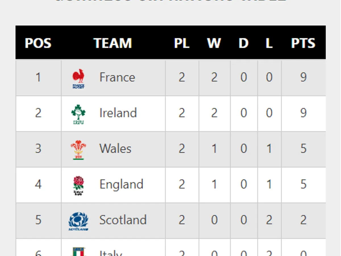341x256 pixels.
Task: Open the England team name link
Action: (x=121, y=185)
